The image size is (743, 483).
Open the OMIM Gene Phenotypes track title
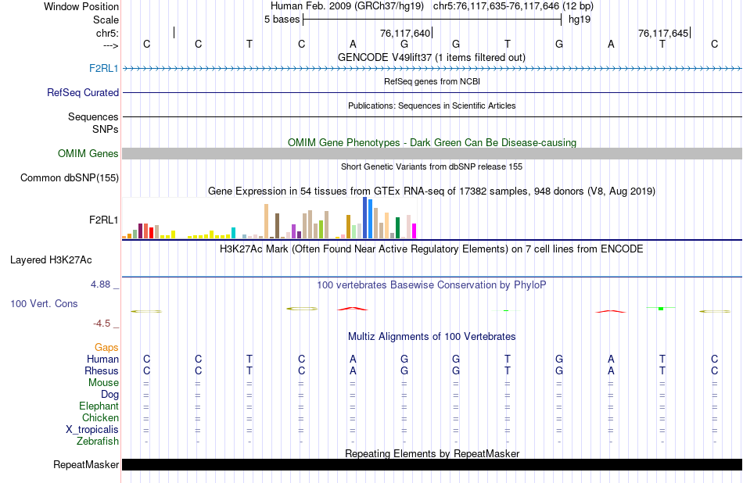[433, 142]
